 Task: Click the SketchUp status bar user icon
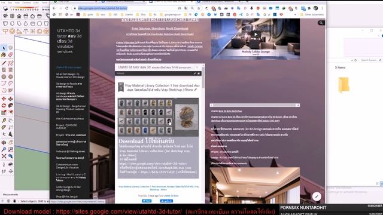click(14, 201)
